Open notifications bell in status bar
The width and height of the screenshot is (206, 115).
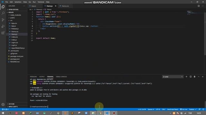tap(203, 109)
